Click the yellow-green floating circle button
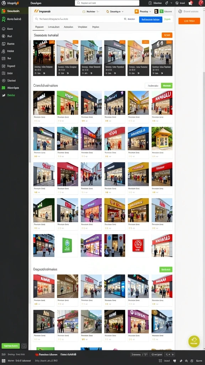 click(x=194, y=341)
